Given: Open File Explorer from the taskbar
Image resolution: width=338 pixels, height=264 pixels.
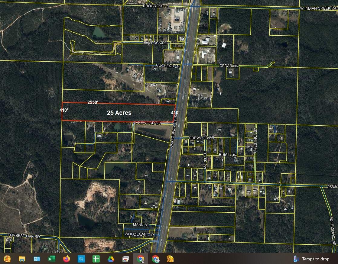Looking at the screenshot, I should click(22, 259).
